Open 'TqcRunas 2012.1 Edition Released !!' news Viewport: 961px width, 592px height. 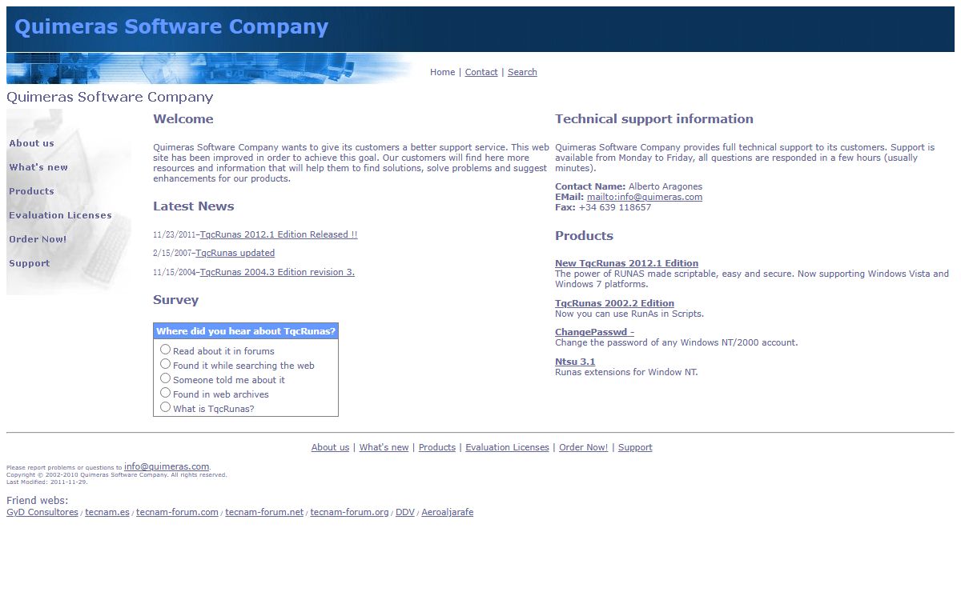(x=279, y=235)
